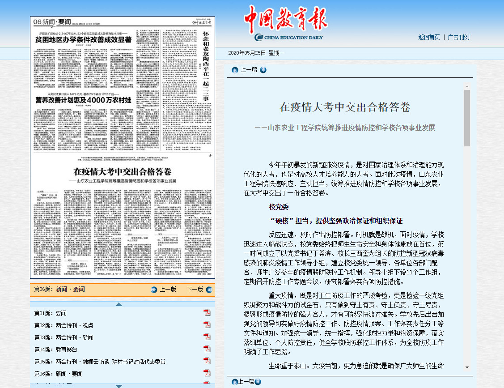
Task: Click right-arrow next-article icon above the article
Action: 263,70
